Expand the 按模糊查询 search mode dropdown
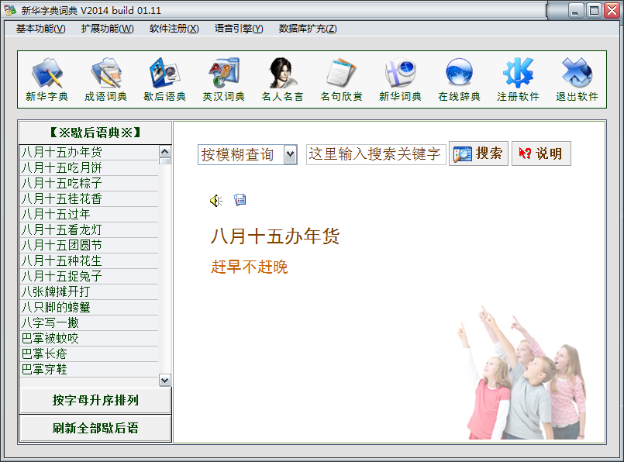Screen dimensions: 624x462 291,154
